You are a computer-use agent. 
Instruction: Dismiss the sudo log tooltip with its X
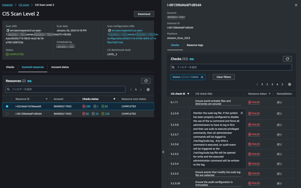[241, 113]
